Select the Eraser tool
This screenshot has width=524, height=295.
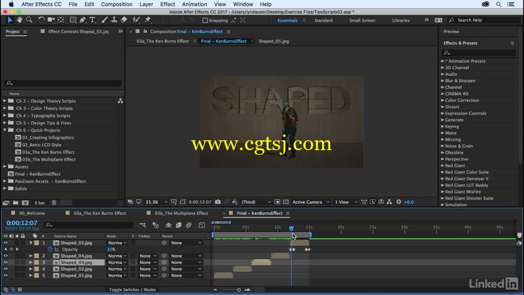coord(124,20)
